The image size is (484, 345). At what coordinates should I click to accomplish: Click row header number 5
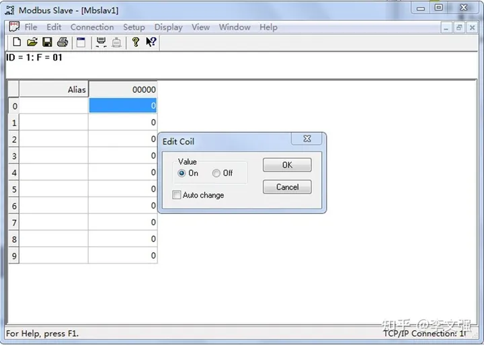(14, 189)
